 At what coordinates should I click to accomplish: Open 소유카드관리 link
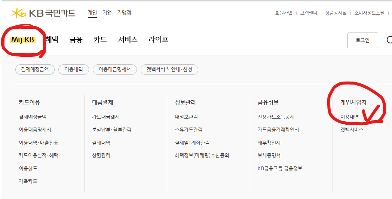[x=189, y=129]
